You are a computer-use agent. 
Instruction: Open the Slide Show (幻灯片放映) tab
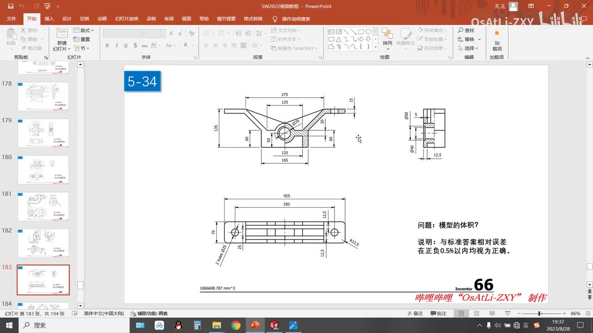(126, 19)
